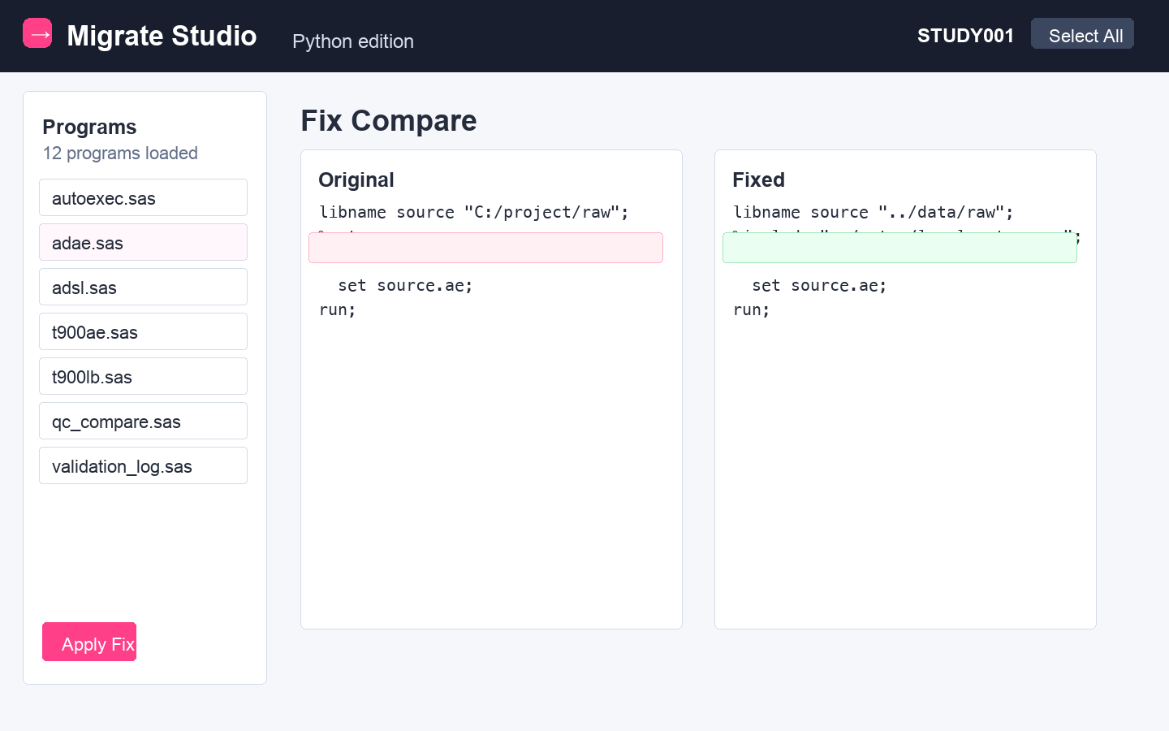Select adae.sas in the Programs list
The image size is (1169, 731).
143,242
